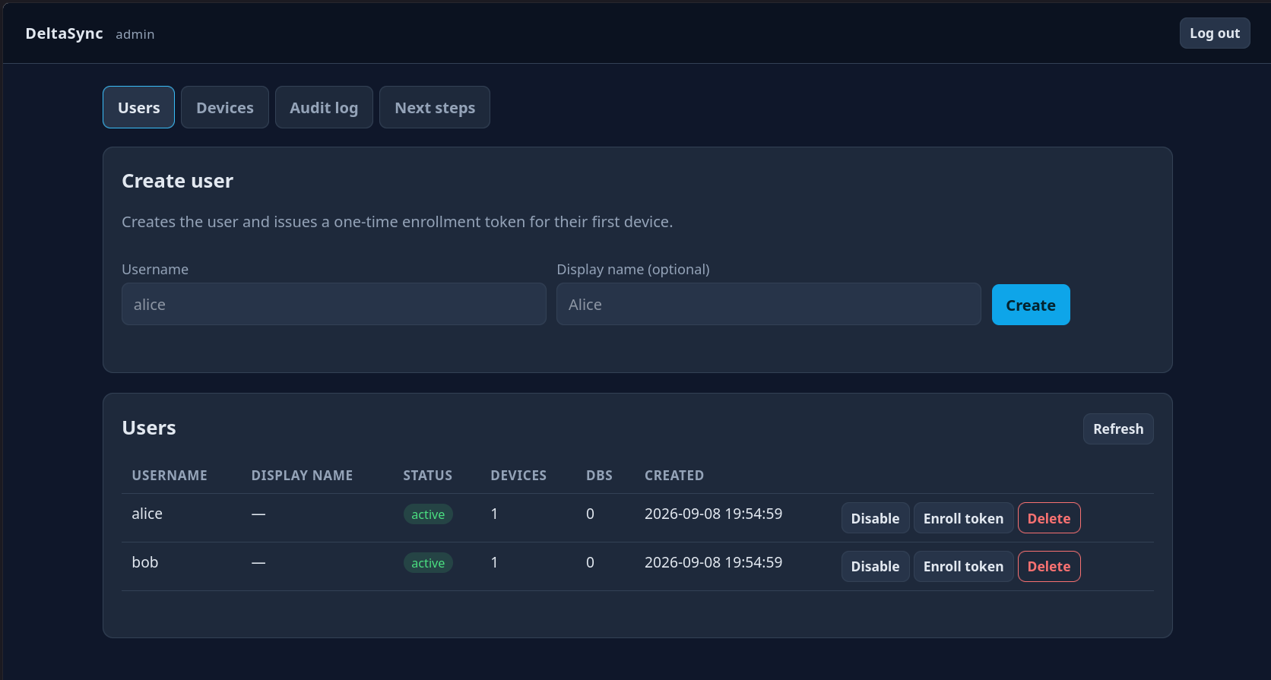This screenshot has width=1271, height=680.
Task: Click the DBS column header
Action: pos(599,476)
